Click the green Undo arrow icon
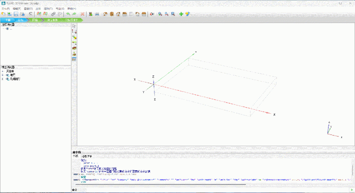 68,14
